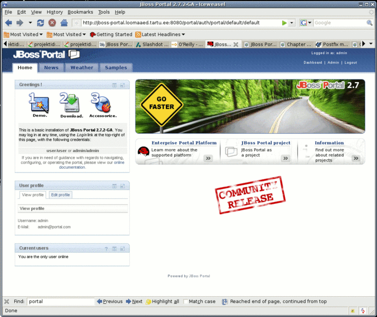Switch to the Samples portal tab

click(116, 68)
